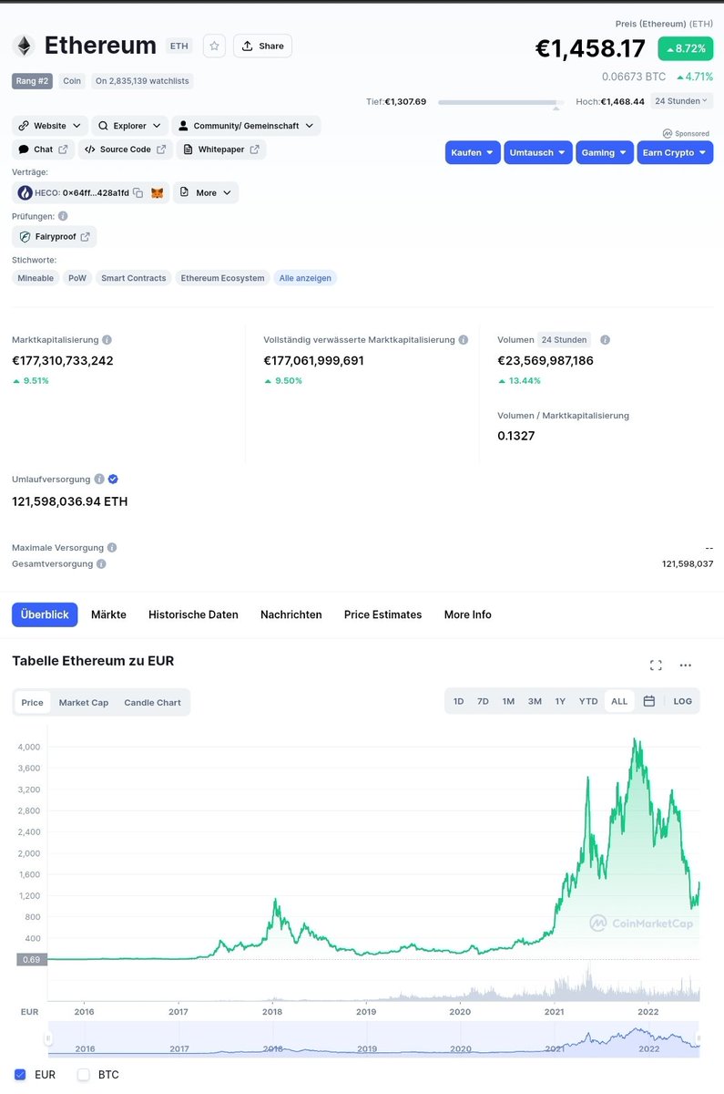Screen dimensions: 724x1094
Task: Click On 2,835,139 watchlists label
Action: tap(142, 81)
